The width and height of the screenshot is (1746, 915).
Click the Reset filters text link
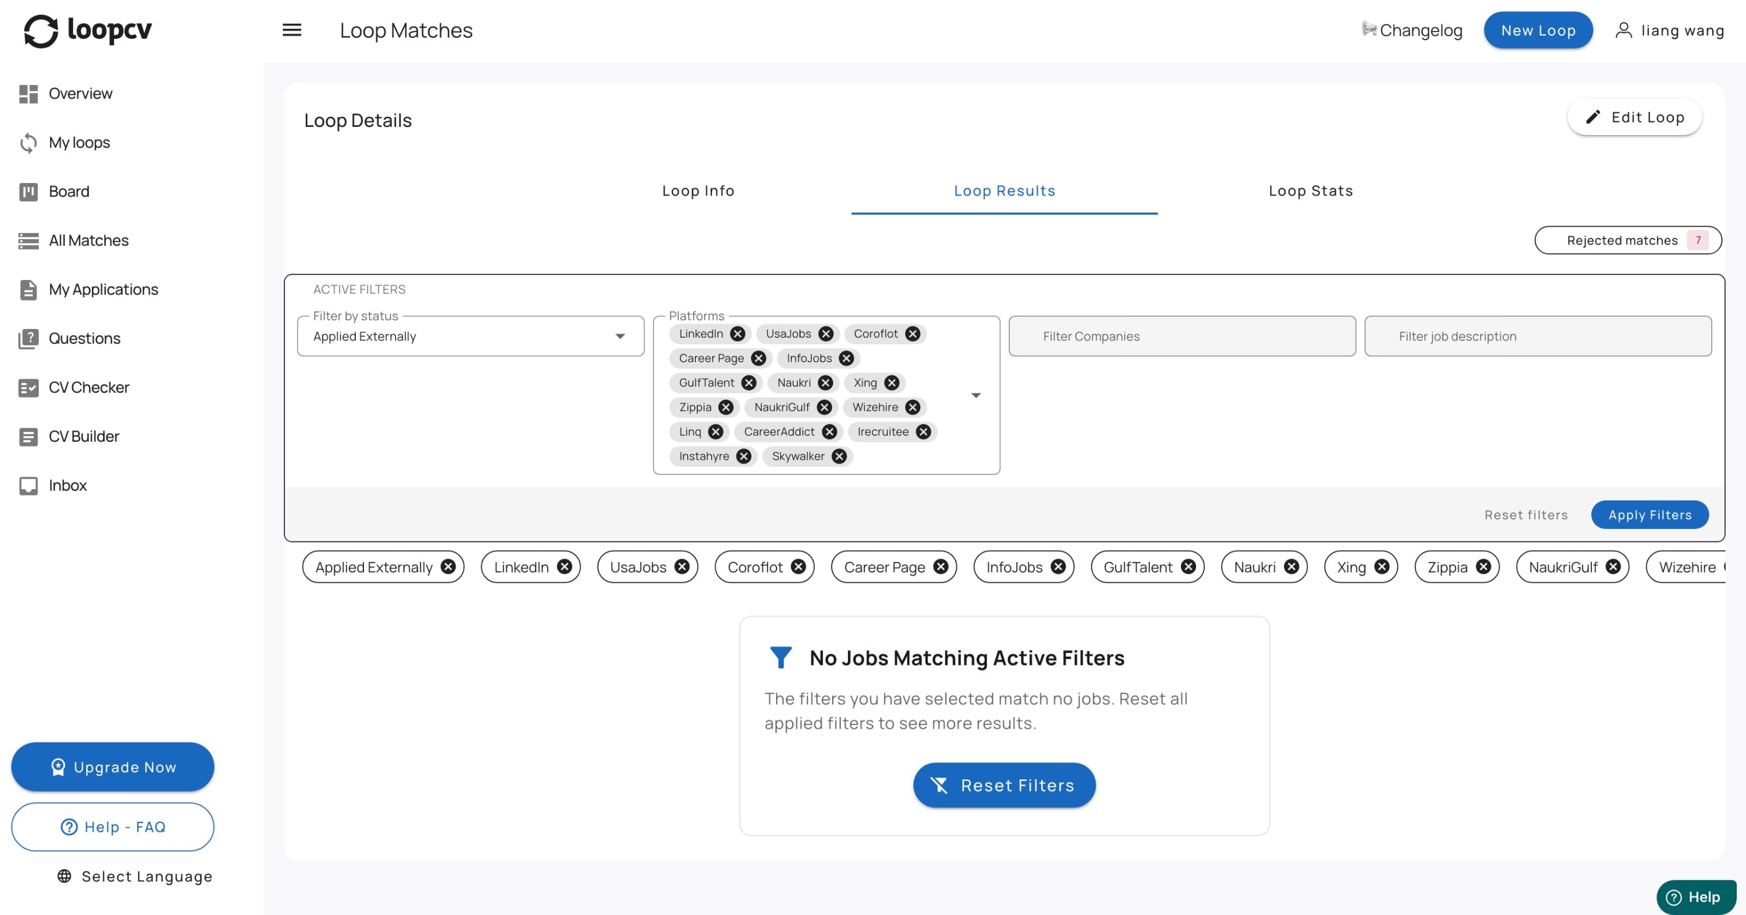click(1526, 515)
